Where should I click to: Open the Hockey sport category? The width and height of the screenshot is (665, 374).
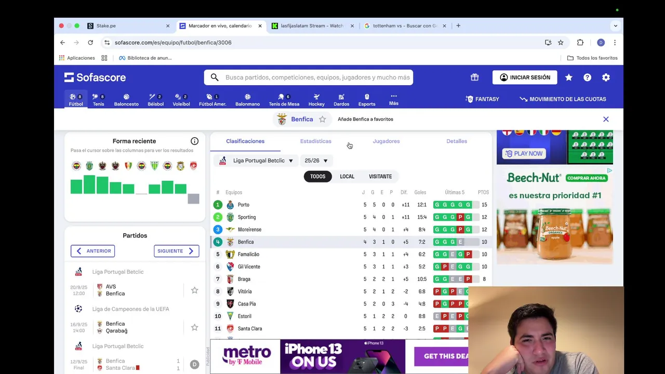(x=316, y=100)
